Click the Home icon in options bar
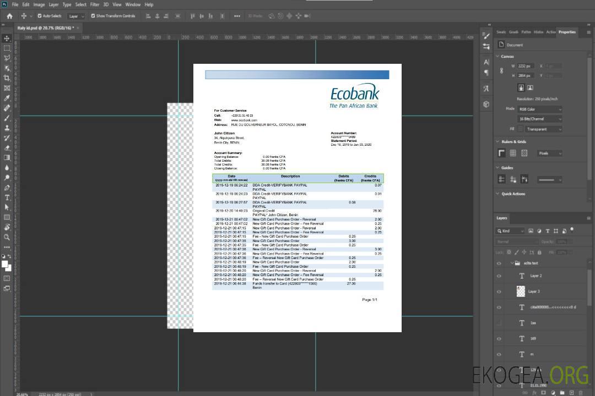The width and height of the screenshot is (595, 396). [x=9, y=16]
